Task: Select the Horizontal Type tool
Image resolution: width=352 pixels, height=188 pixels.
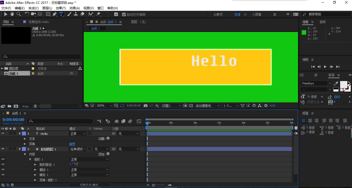Action: click(61, 14)
